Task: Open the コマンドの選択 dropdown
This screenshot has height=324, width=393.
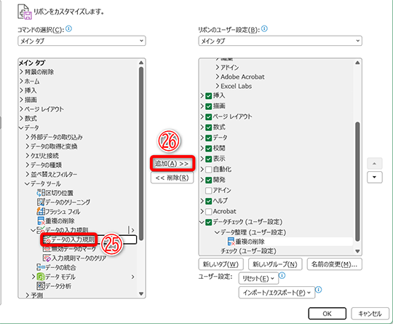Action: pyautogui.click(x=82, y=41)
